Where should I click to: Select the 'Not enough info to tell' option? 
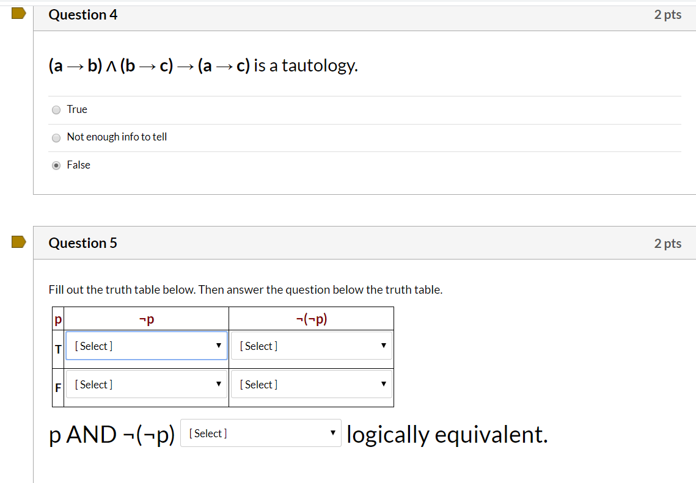[x=56, y=138]
